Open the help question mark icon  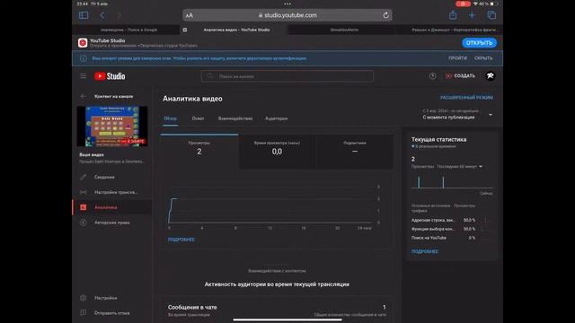433,75
